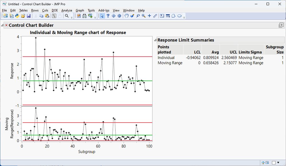This screenshot has width=286, height=166.
Task: Toggle the checkbox in status bar
Action: [x=274, y=163]
